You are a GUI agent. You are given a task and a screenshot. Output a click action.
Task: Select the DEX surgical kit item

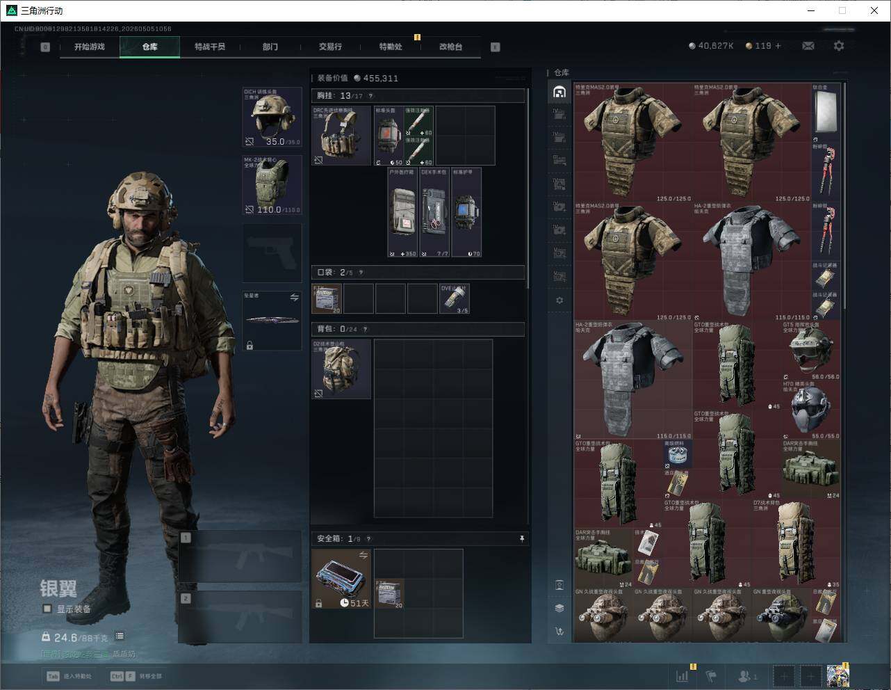pyautogui.click(x=434, y=212)
